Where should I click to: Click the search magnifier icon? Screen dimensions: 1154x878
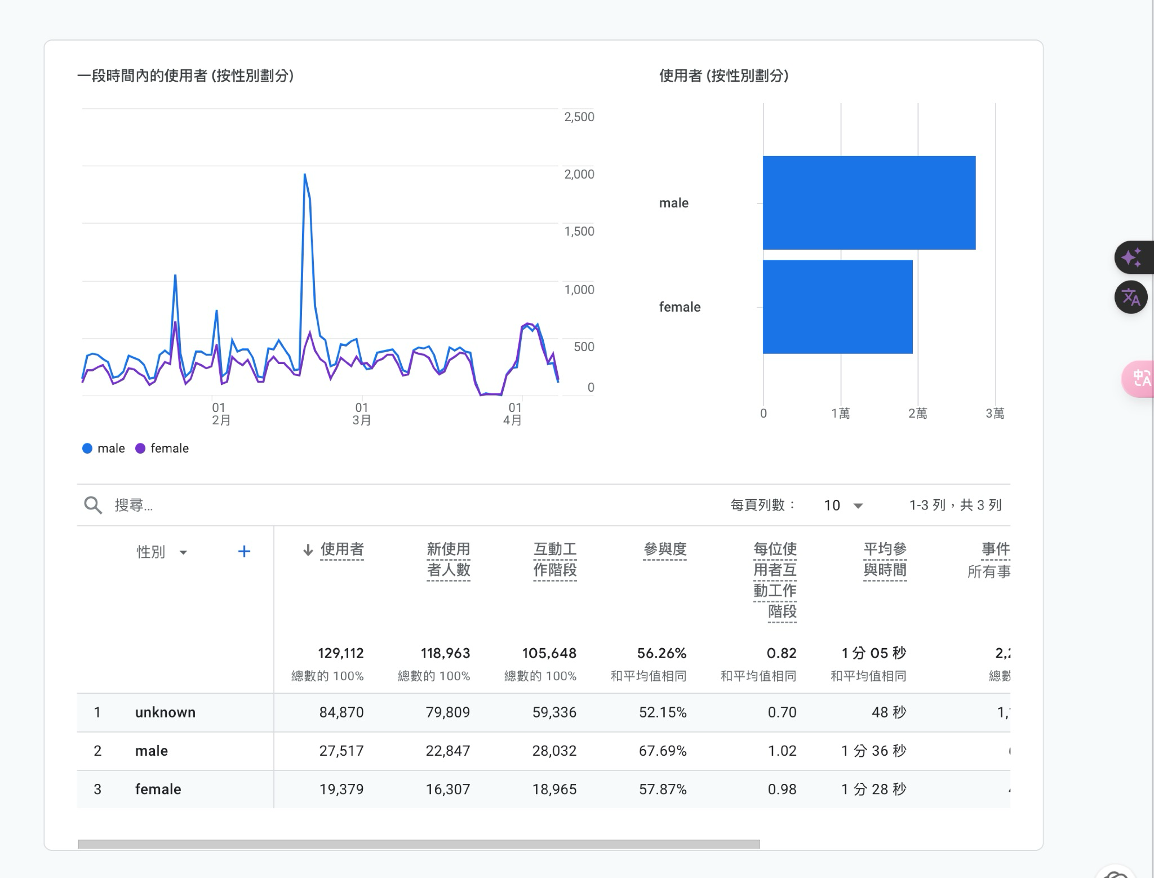93,505
